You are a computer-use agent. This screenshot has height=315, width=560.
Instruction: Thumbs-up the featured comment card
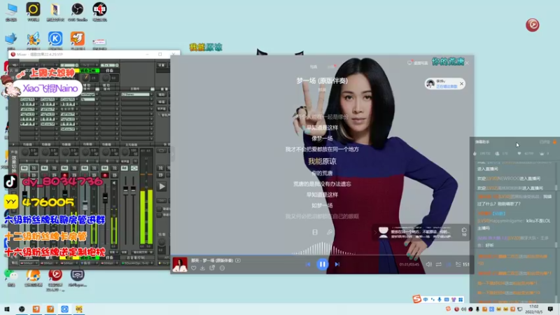[464, 230]
